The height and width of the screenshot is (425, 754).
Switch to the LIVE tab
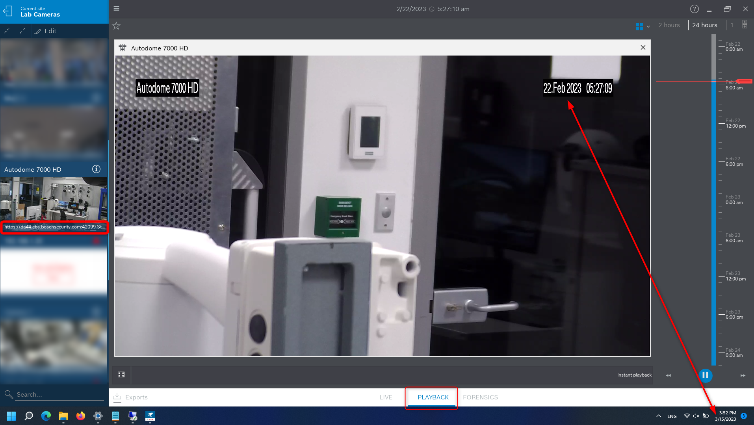tap(385, 397)
